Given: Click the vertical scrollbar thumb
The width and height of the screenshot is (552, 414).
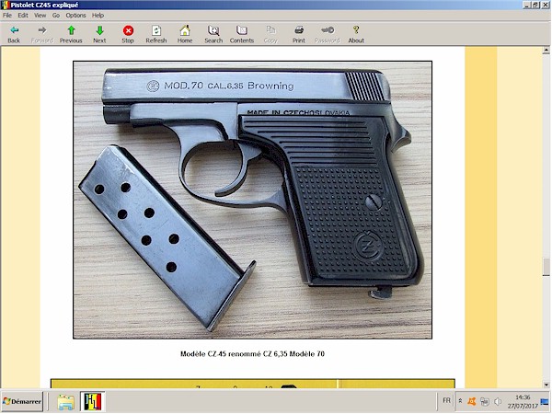Looking at the screenshot, I should 546,267.
